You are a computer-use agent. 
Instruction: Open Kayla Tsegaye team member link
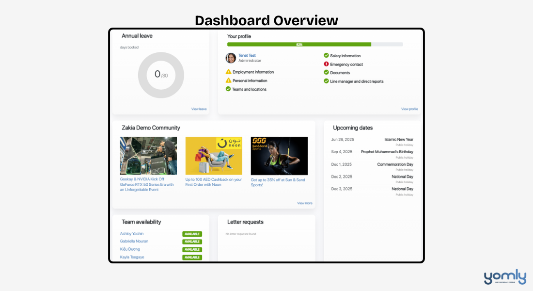click(x=132, y=257)
